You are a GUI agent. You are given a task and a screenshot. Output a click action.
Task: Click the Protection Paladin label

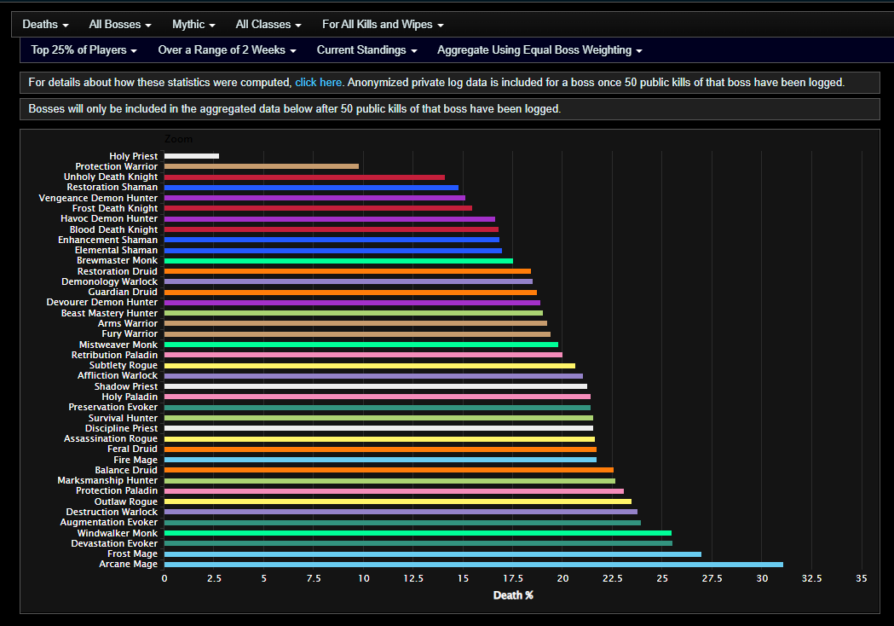click(x=117, y=490)
